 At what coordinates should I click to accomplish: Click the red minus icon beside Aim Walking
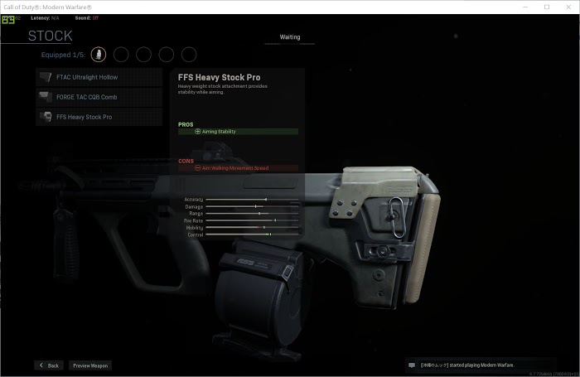pos(197,168)
